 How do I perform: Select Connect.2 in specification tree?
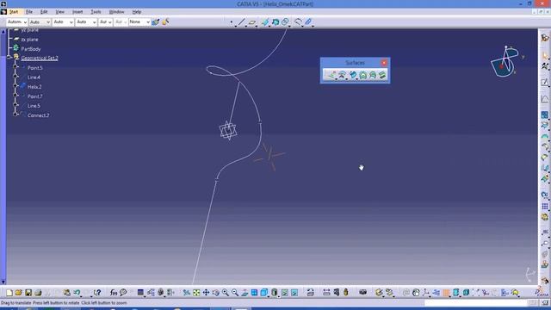coord(38,115)
